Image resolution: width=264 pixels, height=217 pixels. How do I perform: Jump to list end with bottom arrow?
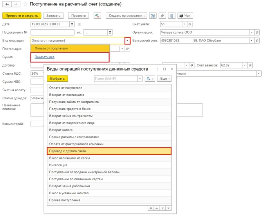(168, 208)
